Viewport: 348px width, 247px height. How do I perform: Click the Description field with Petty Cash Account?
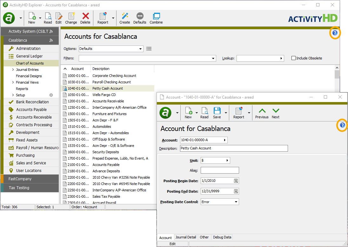pos(234,148)
